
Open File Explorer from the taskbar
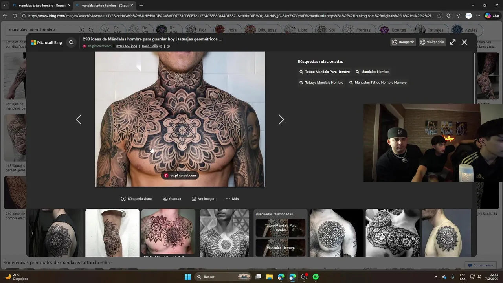pyautogui.click(x=270, y=277)
